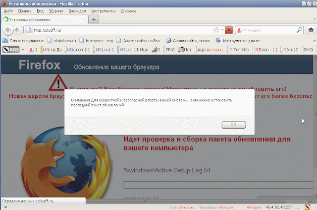Click Я.Уп:10 indicator
Screen dimensions: 317x210
click(x=289, y=50)
